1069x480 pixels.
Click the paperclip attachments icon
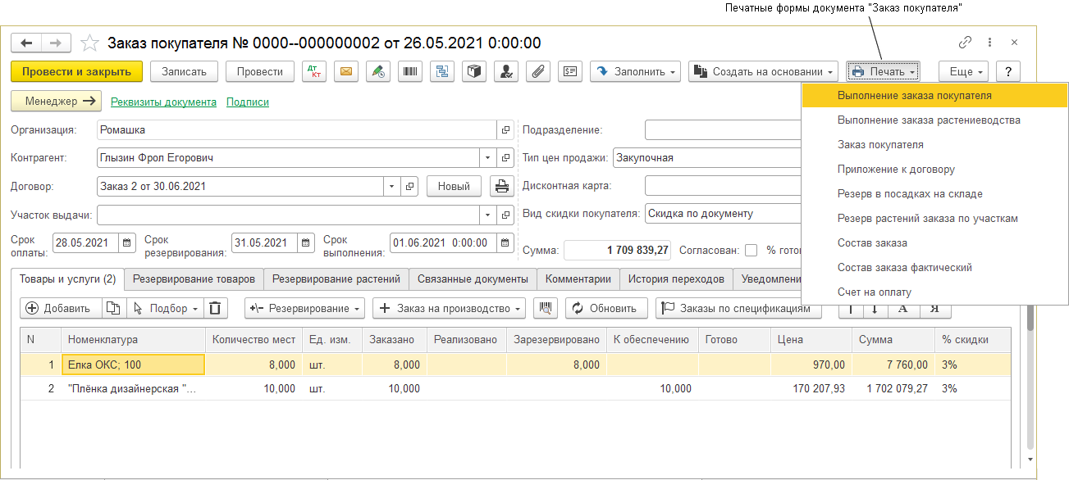(x=538, y=71)
